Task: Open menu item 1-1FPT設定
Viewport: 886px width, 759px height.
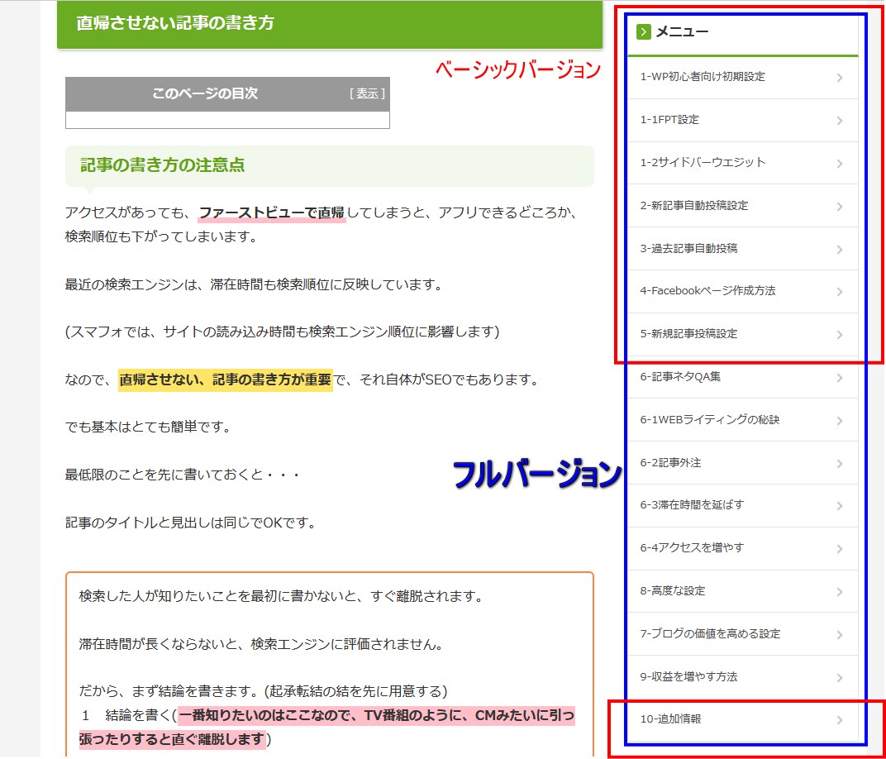Action: (x=742, y=120)
